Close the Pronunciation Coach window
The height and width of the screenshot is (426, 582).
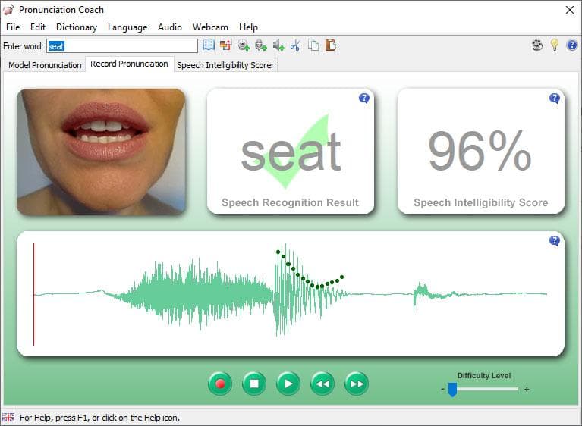click(570, 10)
